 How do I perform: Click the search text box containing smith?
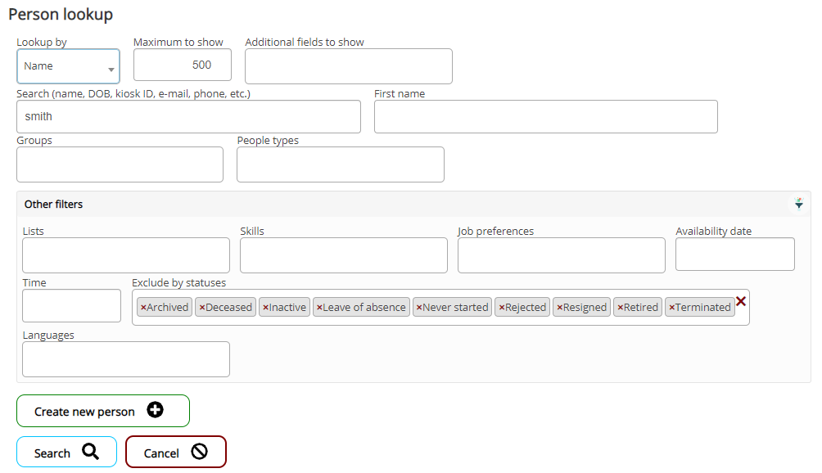188,116
